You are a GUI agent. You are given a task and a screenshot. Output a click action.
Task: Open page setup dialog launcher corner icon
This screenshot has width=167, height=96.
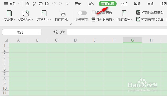(71, 24)
